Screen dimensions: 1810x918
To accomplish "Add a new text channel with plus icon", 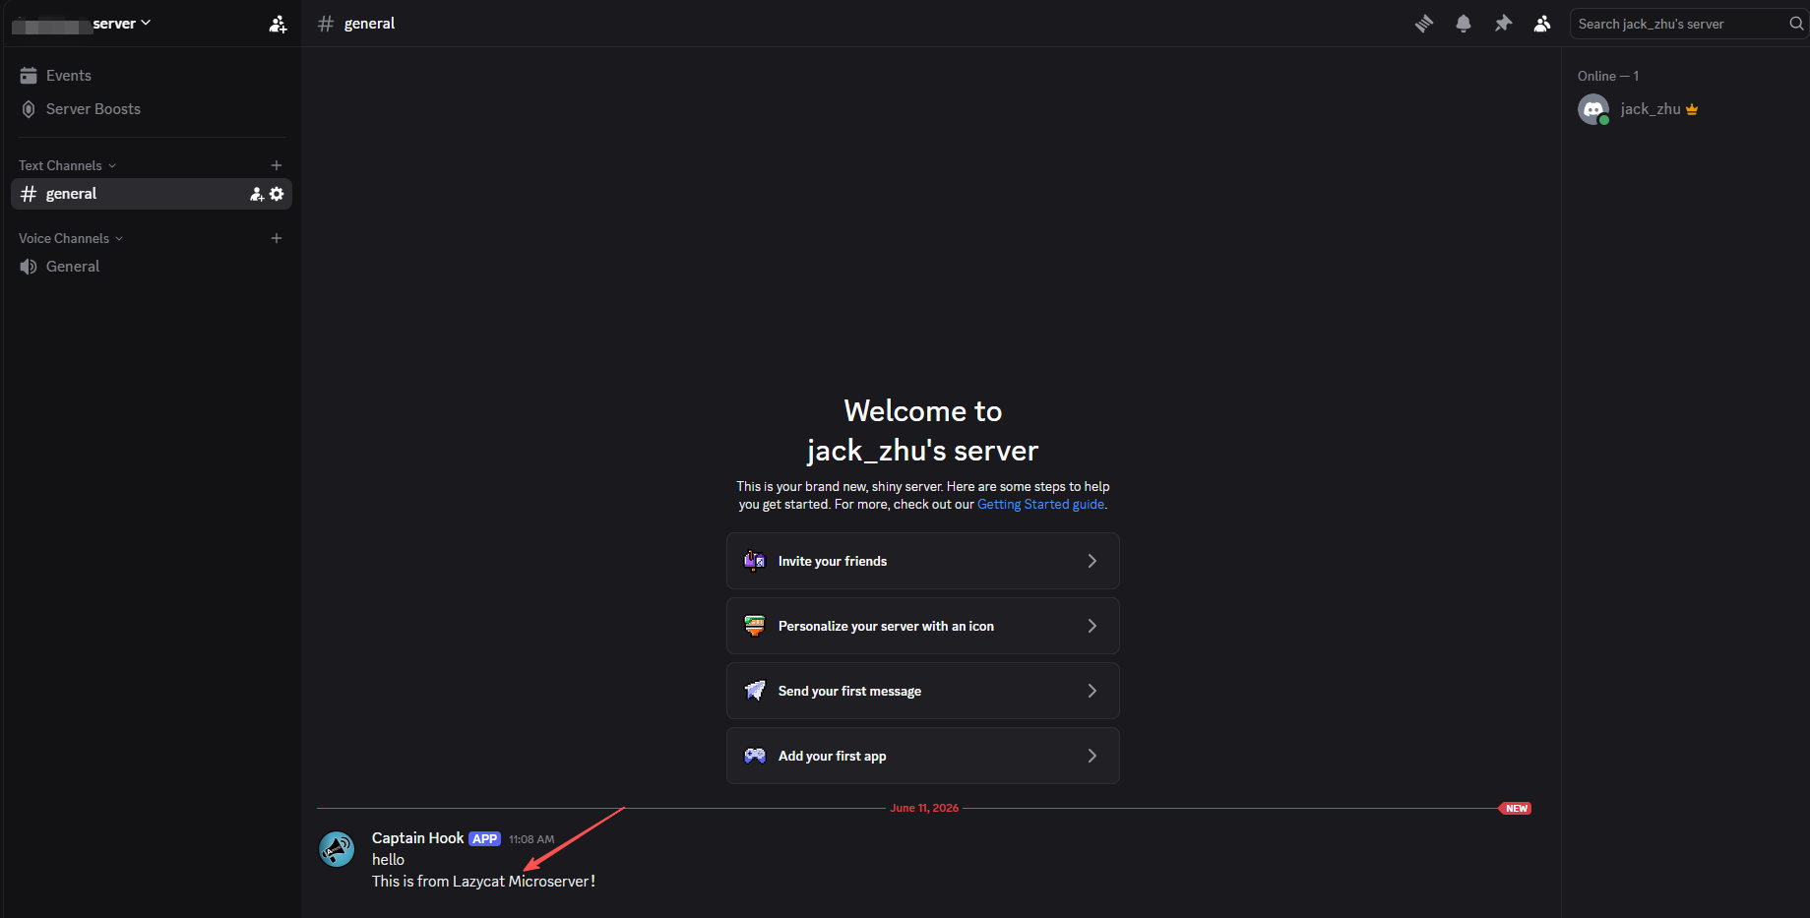I will (277, 165).
